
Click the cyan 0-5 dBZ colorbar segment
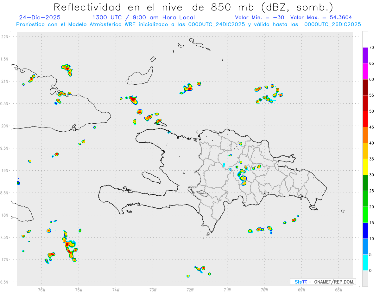tap(365, 262)
